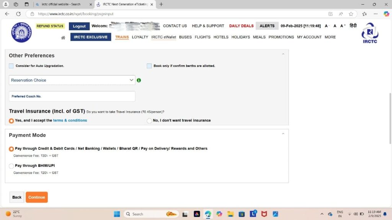Open the browser favorites list icon
The image size is (392, 220).
(x=364, y=14)
